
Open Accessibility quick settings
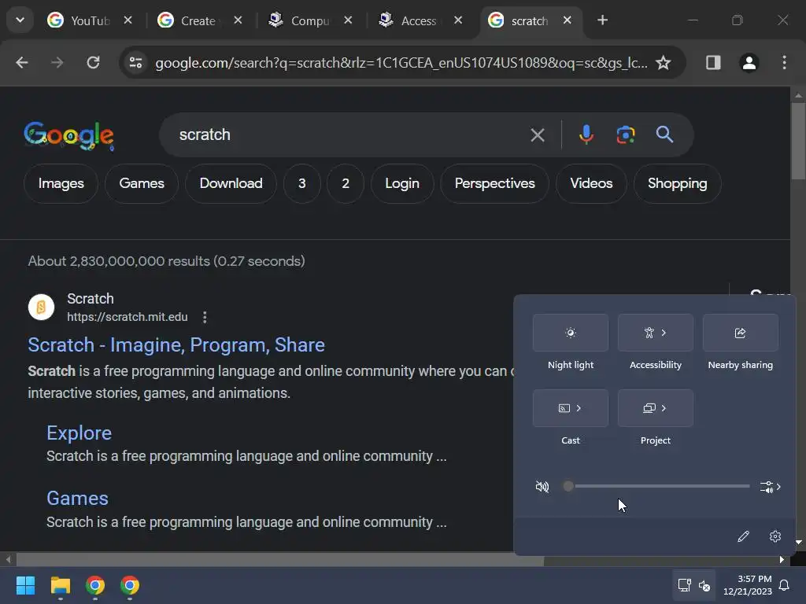656,333
